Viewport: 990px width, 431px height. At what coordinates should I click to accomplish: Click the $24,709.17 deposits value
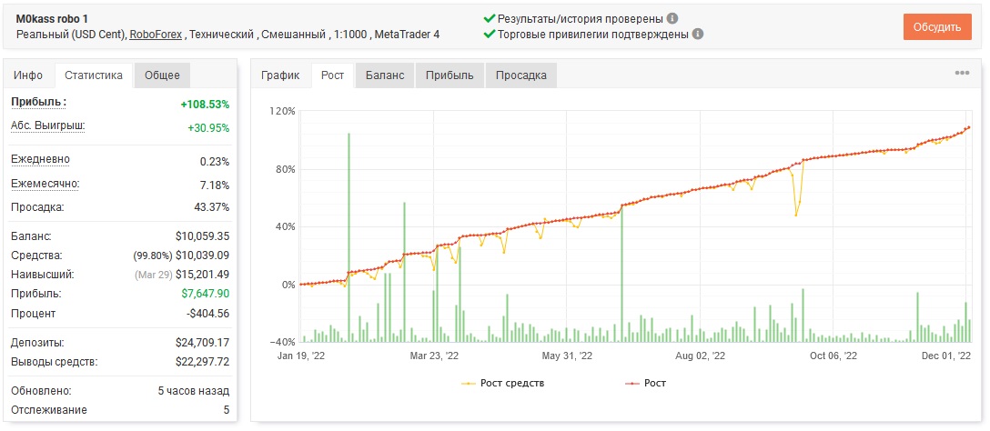pyautogui.click(x=202, y=343)
